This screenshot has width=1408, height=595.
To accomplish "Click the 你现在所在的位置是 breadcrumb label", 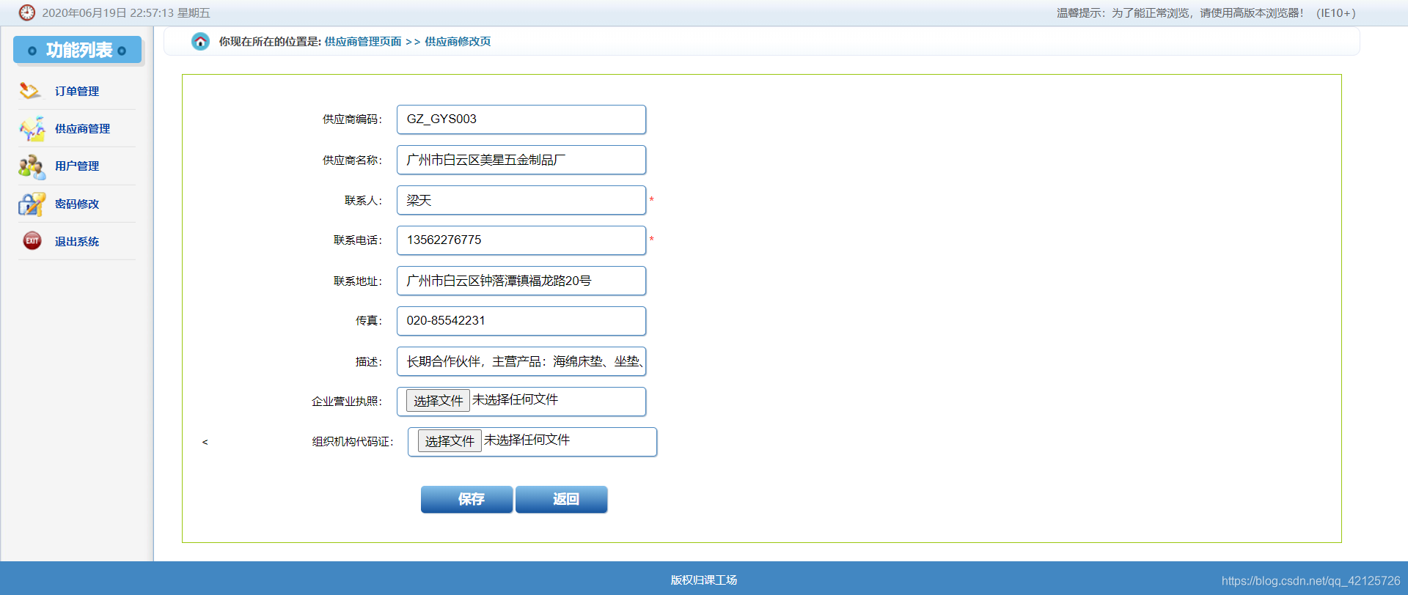I will (x=270, y=42).
